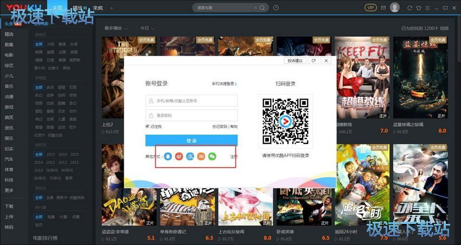This screenshot has width=461, height=245.
Task: Open the 体育 sidebar category
Action: (9, 170)
